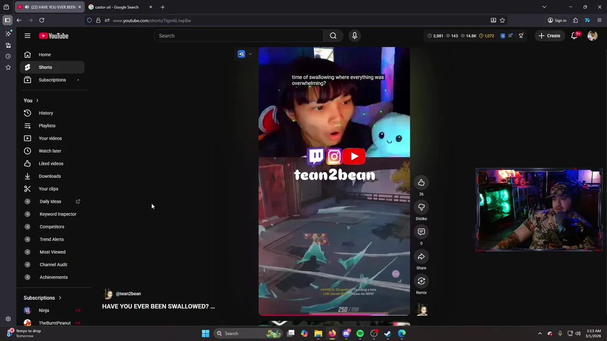Image resolution: width=607 pixels, height=341 pixels.
Task: Click the Create button
Action: point(549,36)
